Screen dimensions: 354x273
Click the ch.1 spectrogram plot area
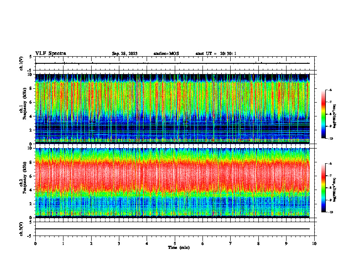[x=172, y=109]
